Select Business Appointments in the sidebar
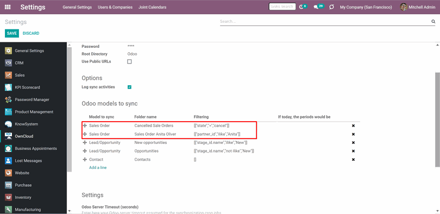This screenshot has height=214, width=440. (36, 149)
